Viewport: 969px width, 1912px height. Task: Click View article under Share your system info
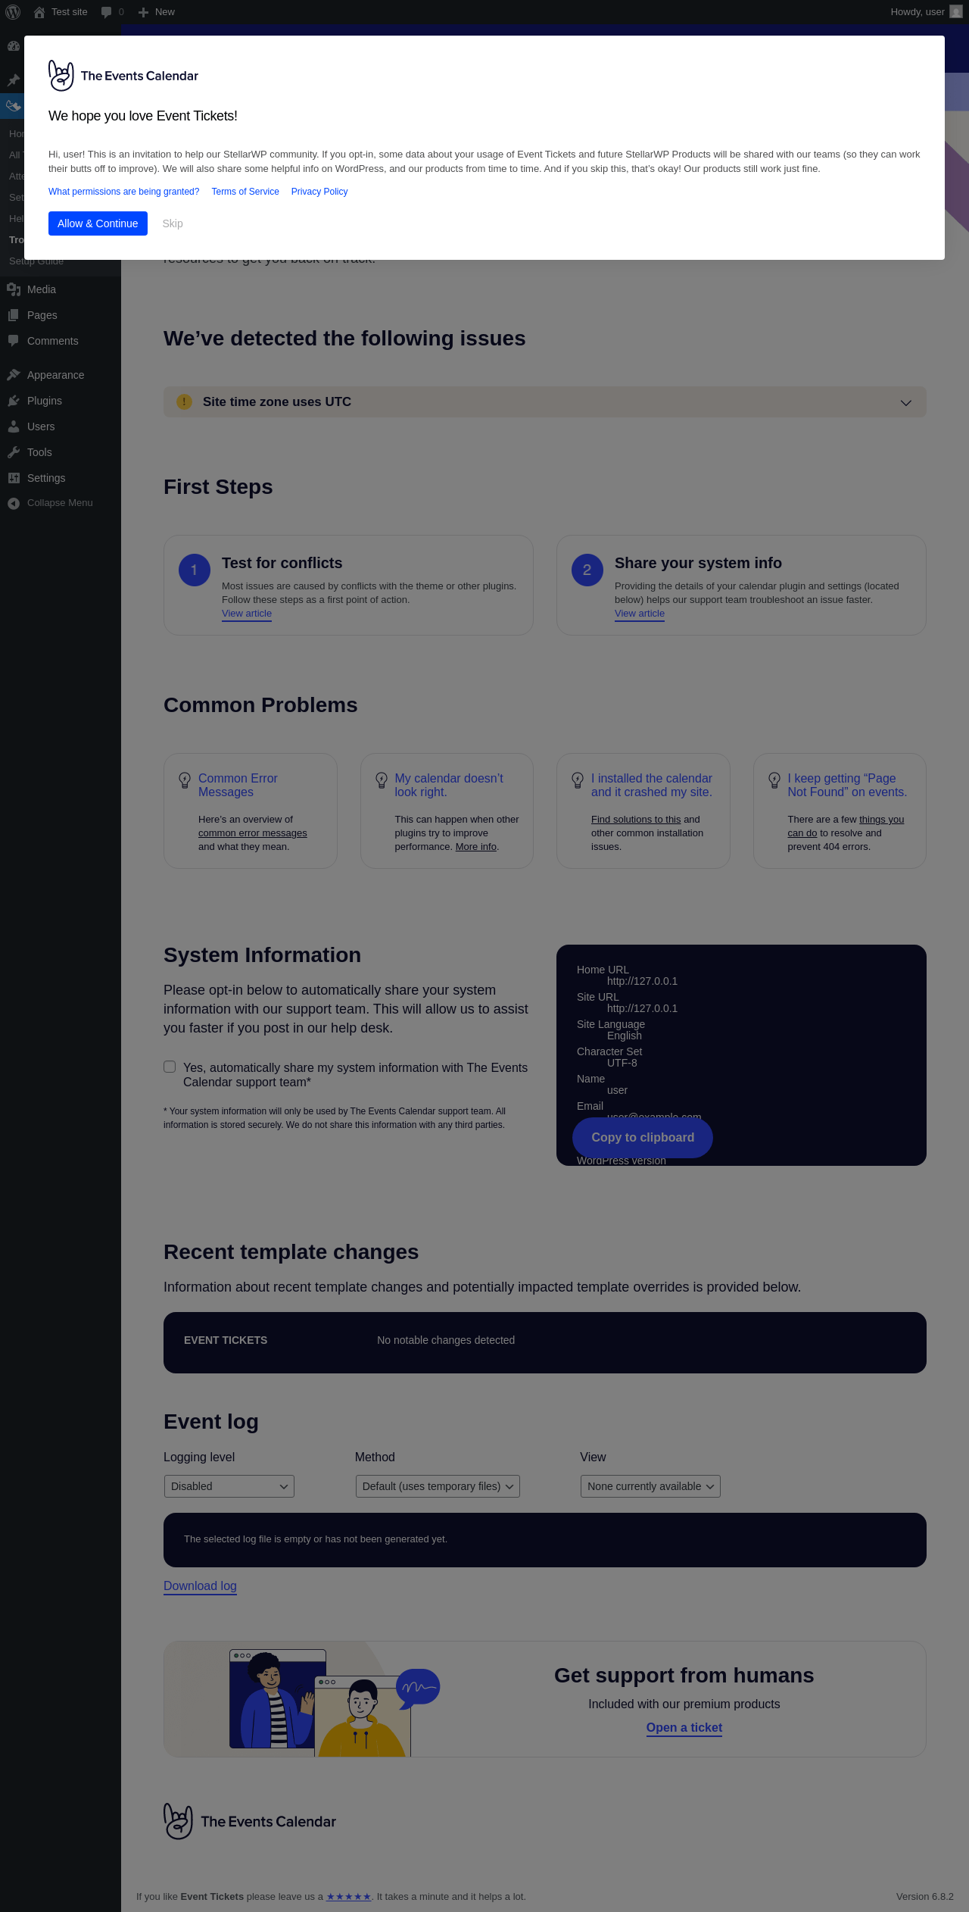(640, 614)
